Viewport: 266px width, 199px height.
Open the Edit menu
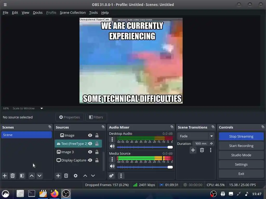[15, 12]
